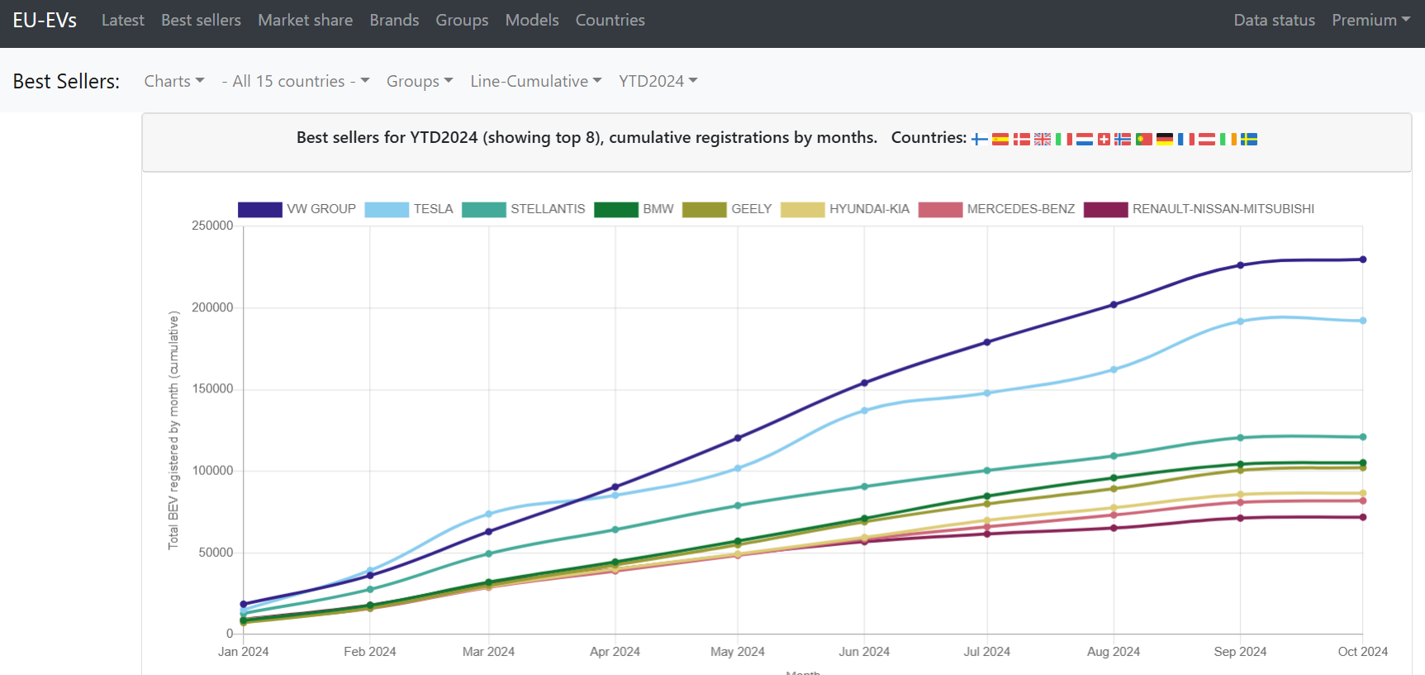The height and width of the screenshot is (675, 1425).
Task: Click the Sweden flag icon
Action: click(1249, 139)
